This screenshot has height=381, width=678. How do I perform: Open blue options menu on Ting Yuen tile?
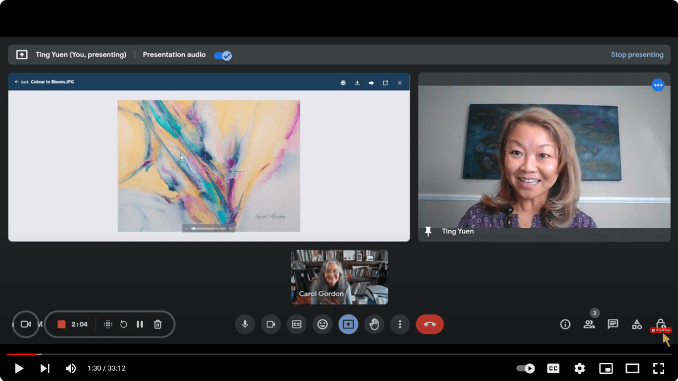pos(658,85)
